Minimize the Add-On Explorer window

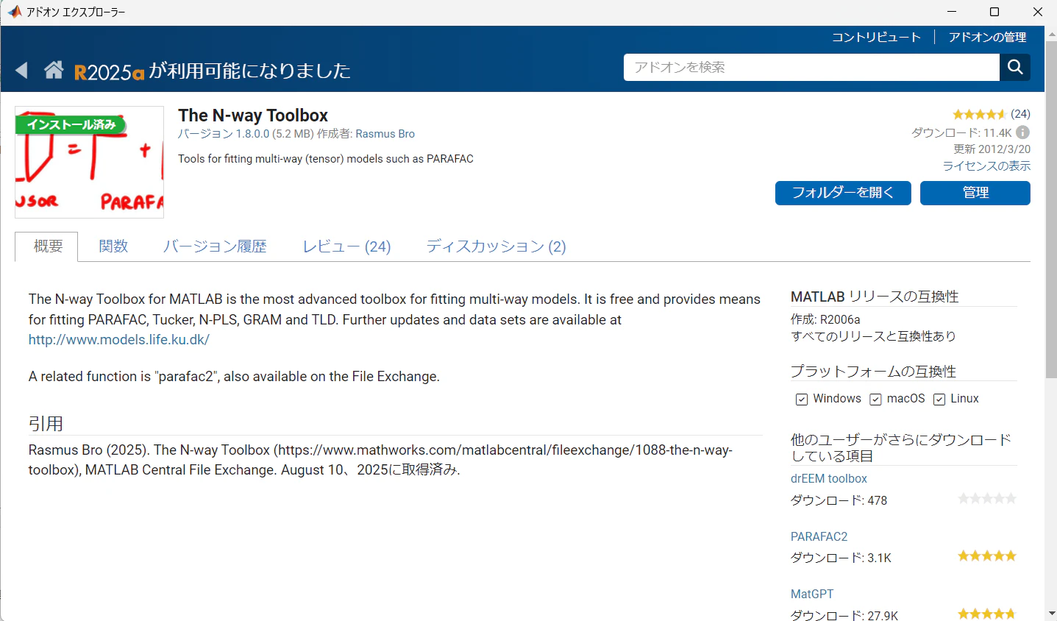(x=952, y=12)
